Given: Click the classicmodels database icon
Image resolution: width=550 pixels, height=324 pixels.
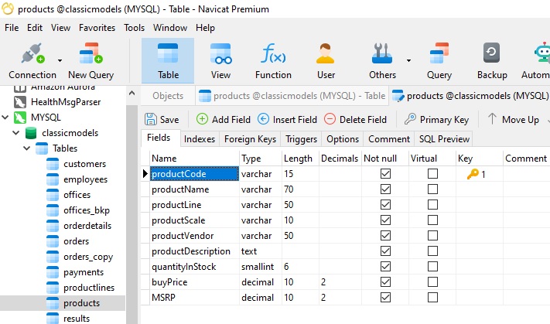Looking at the screenshot, I should pos(31,133).
